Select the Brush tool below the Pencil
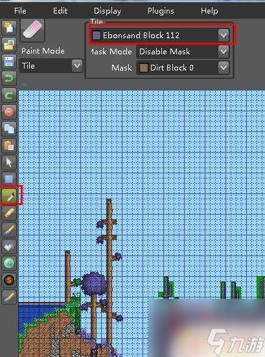The height and width of the screenshot is (357, 265). [9, 230]
